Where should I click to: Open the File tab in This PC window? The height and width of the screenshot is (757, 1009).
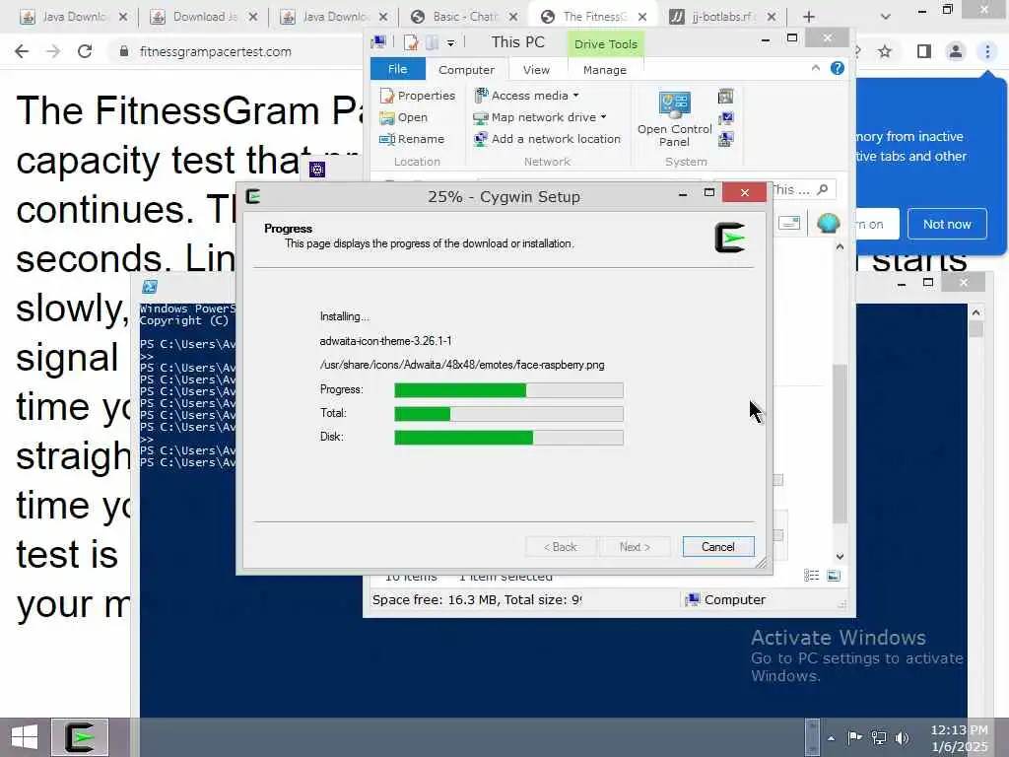tap(397, 69)
